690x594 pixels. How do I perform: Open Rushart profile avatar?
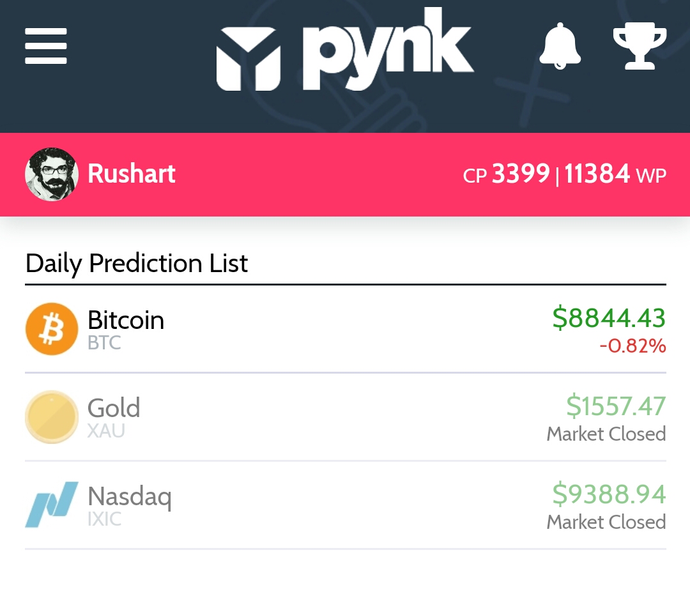(52, 174)
